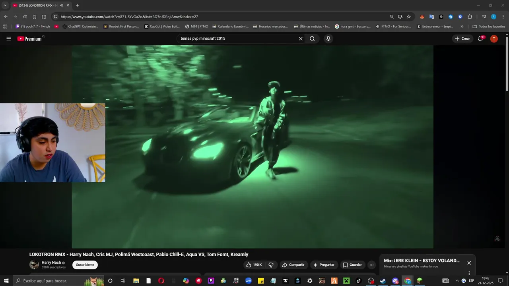
Task: Open Steam from the taskbar
Action: click(383, 281)
